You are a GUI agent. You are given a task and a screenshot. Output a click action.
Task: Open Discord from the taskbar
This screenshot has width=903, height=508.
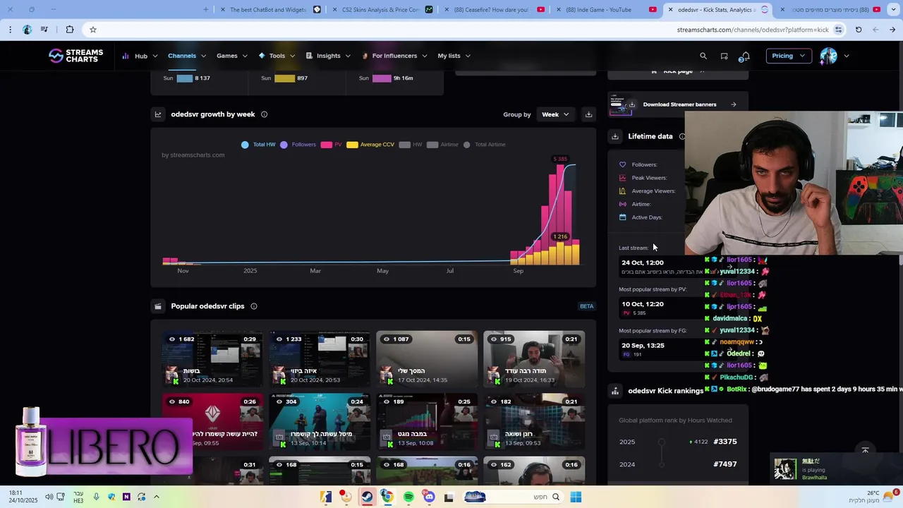(x=429, y=497)
